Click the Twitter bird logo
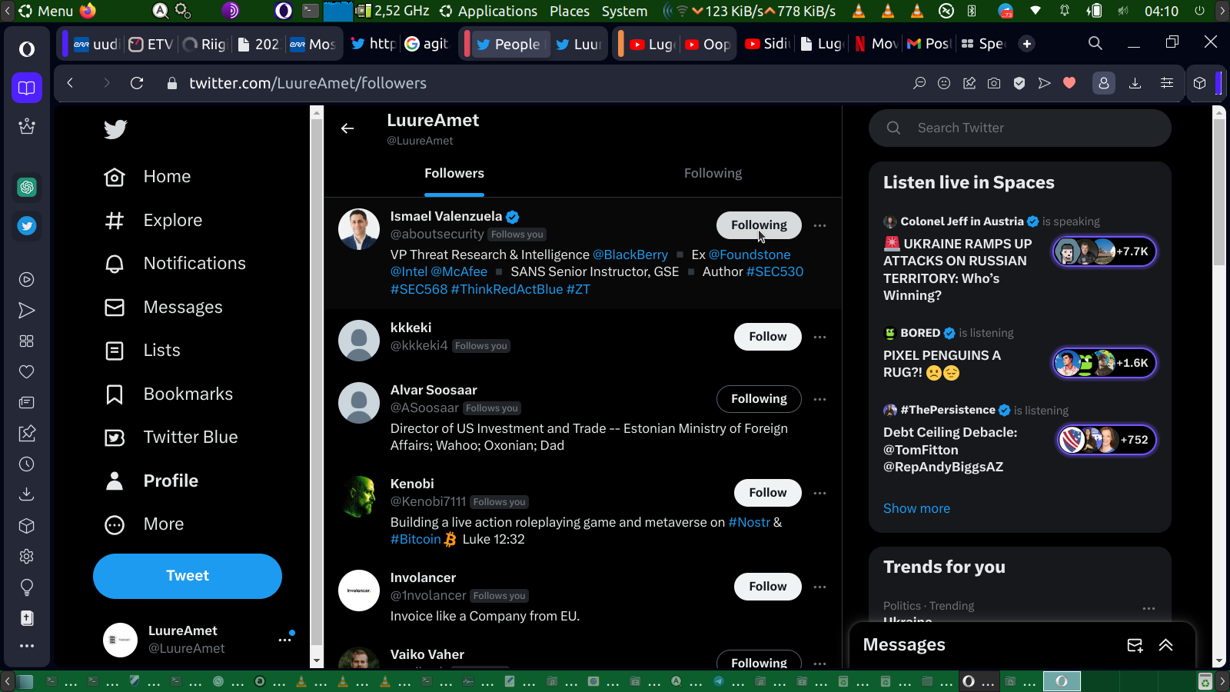Image resolution: width=1230 pixels, height=692 pixels. [x=115, y=129]
